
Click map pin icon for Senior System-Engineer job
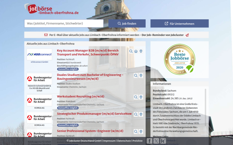pyautogui.click(x=141, y=131)
